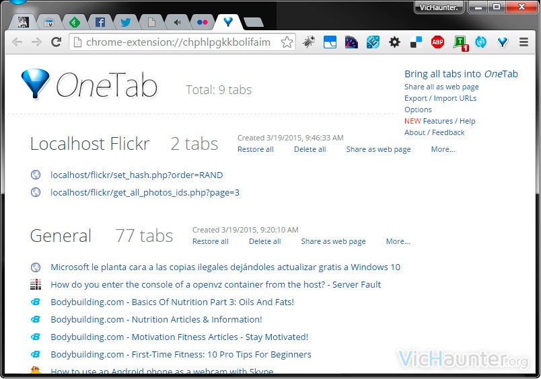
Task: Select the blank document tab
Action: pyautogui.click(x=151, y=22)
